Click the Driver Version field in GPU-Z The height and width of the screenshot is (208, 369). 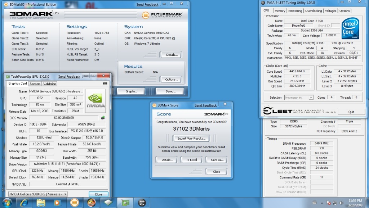[67, 164]
